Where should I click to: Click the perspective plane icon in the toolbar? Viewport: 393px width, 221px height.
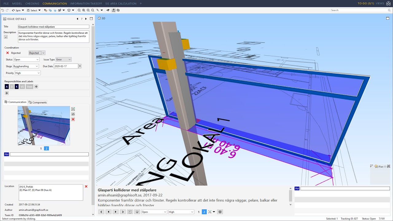coord(108,10)
